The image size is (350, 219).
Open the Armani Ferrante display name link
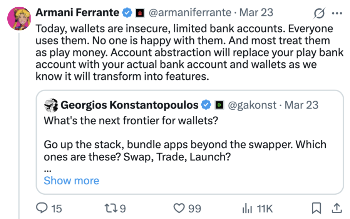point(77,13)
